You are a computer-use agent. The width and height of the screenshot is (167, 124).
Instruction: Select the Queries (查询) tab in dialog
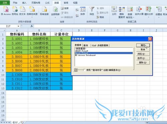point(86,45)
